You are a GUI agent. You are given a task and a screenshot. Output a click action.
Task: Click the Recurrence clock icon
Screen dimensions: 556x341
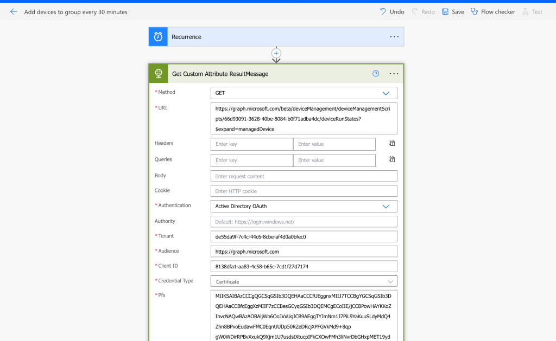click(x=158, y=37)
